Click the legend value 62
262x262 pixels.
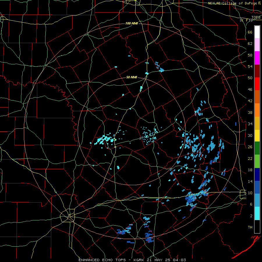tap(250, 44)
